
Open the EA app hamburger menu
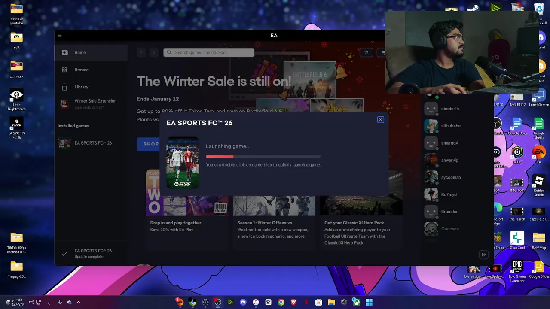pyautogui.click(x=60, y=36)
